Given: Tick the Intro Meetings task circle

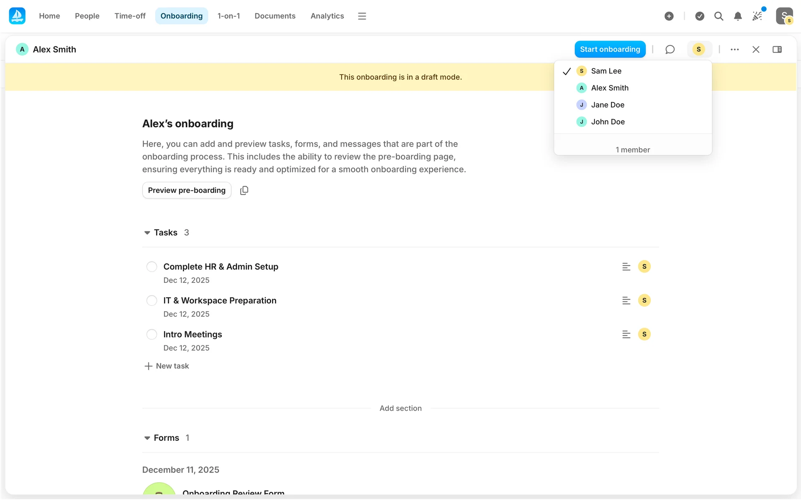Looking at the screenshot, I should click(x=152, y=335).
